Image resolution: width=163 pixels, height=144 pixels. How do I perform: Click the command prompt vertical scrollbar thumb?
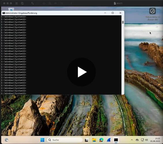click(123, 22)
